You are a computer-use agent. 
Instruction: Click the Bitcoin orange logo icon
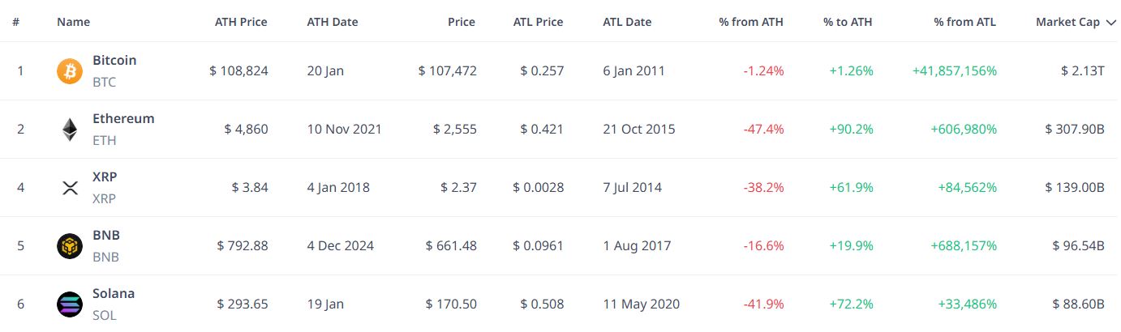70,71
